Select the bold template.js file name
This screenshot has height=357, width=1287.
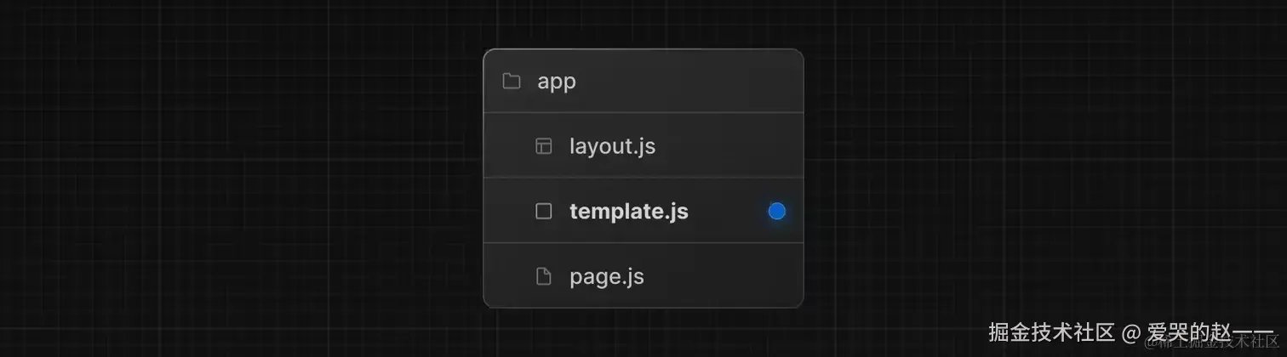click(x=628, y=212)
